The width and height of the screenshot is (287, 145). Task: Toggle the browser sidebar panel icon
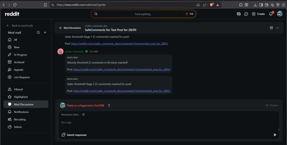pyautogui.click(x=261, y=5)
